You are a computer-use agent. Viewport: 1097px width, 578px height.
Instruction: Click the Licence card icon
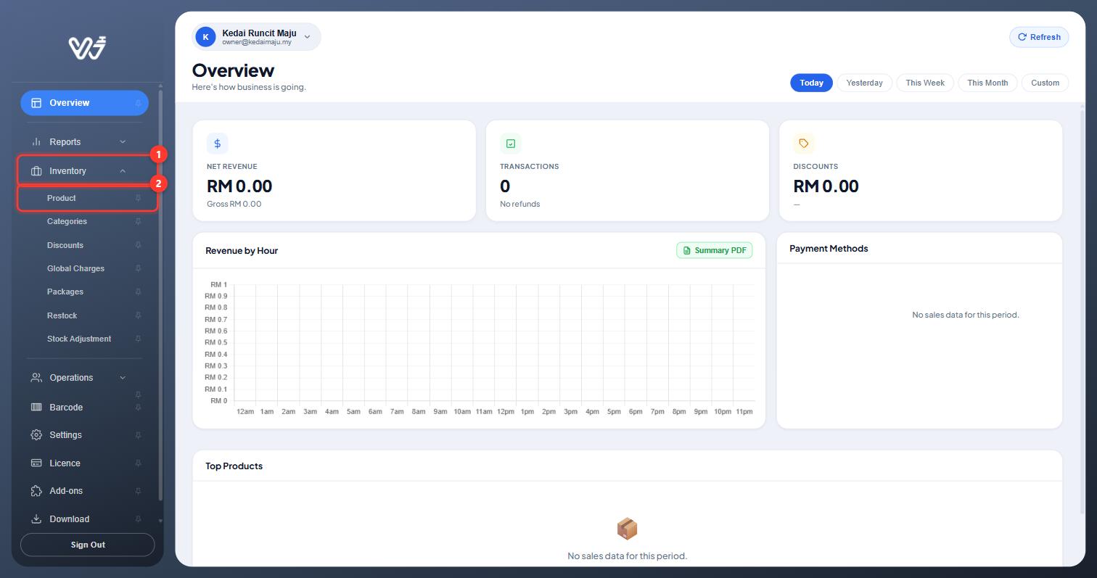(36, 463)
